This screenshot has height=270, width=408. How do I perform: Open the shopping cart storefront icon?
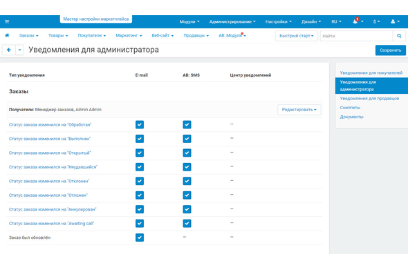point(7,21)
